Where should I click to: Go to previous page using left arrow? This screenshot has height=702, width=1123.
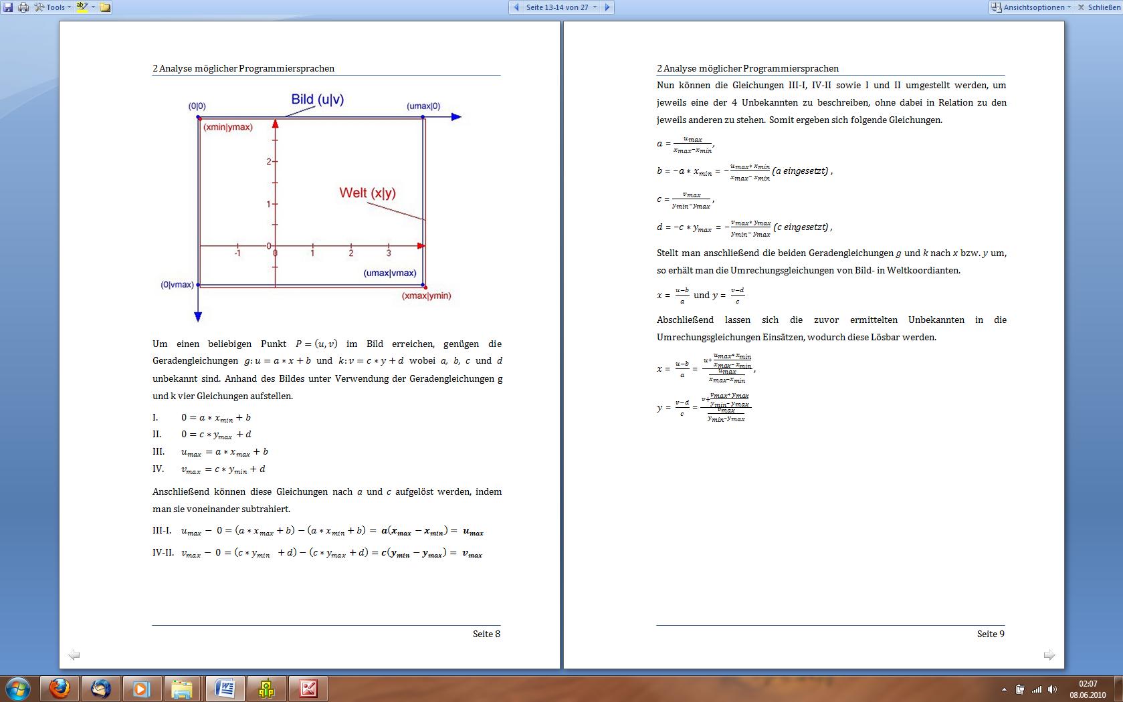(x=516, y=7)
